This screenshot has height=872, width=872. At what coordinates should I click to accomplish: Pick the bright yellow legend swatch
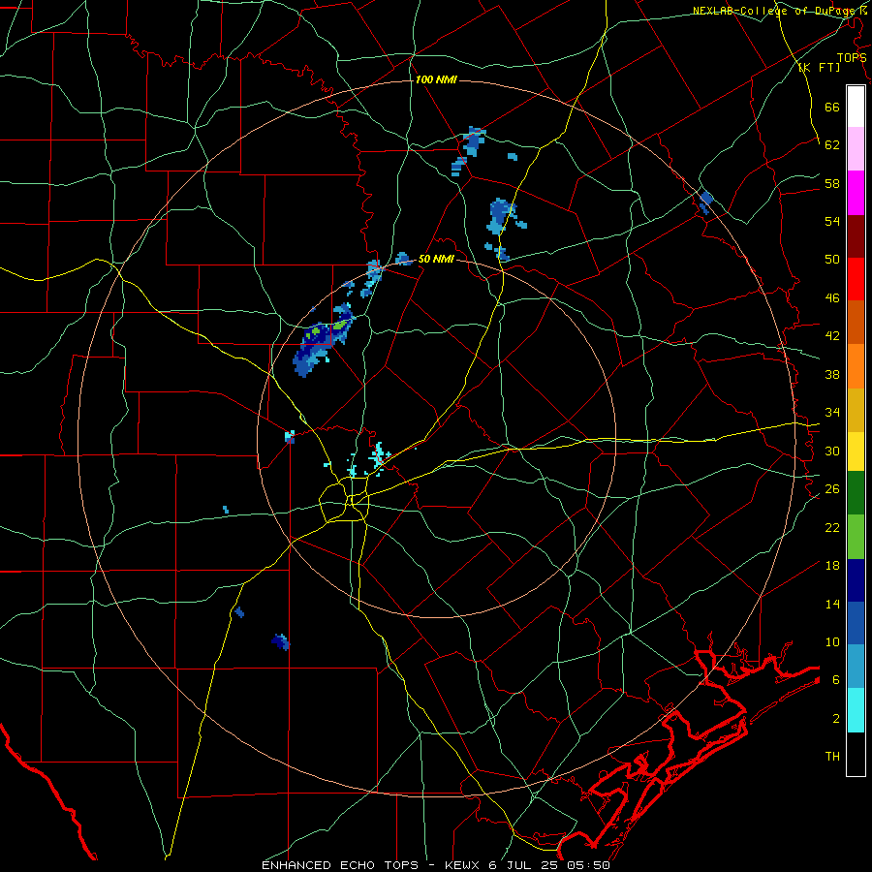856,451
